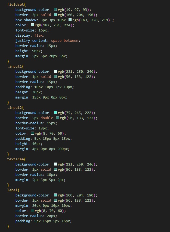Click the label text color swatch
170x232 pixels.
click(33, 211)
